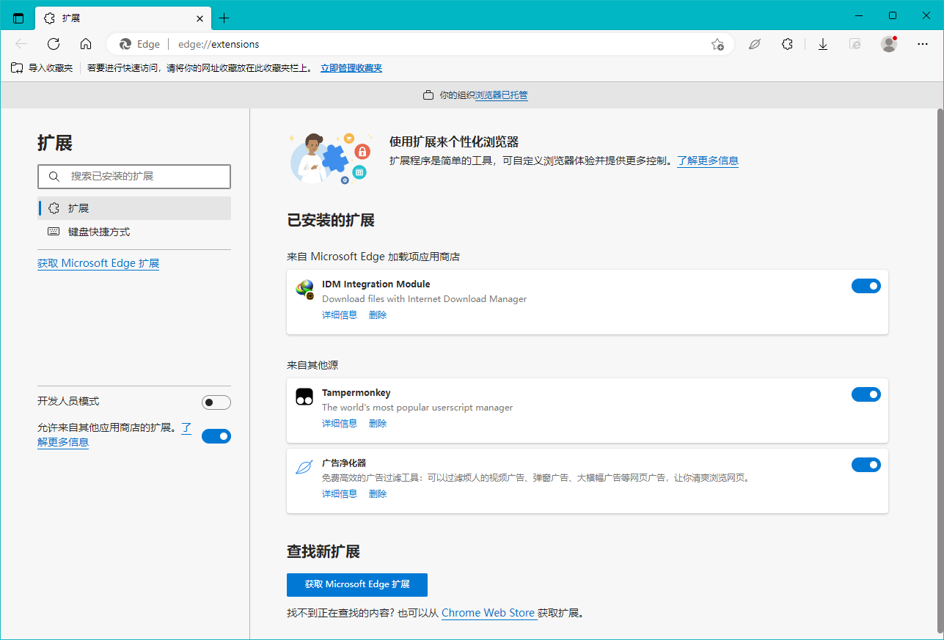Click 导入收藏夹 in favorites bar
This screenshot has width=944, height=640.
point(42,68)
